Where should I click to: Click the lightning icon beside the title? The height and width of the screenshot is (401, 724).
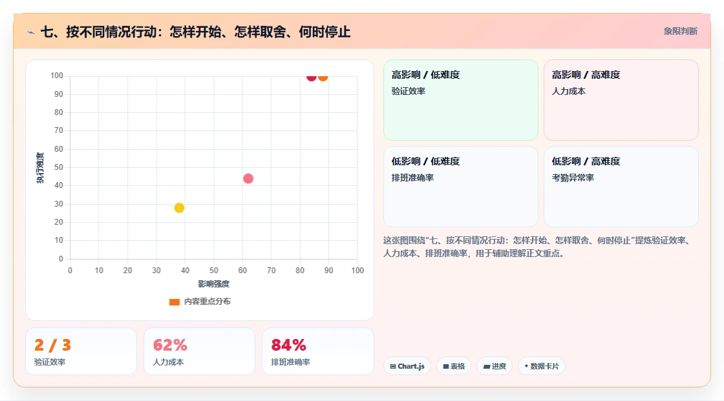(x=31, y=32)
